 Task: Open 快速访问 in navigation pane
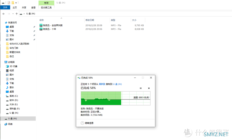[x=12, y=23]
